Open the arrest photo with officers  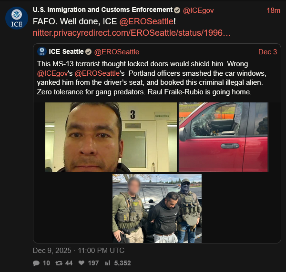click(x=157, y=208)
